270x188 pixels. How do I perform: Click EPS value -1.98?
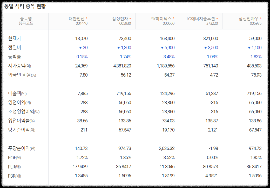point(213,148)
